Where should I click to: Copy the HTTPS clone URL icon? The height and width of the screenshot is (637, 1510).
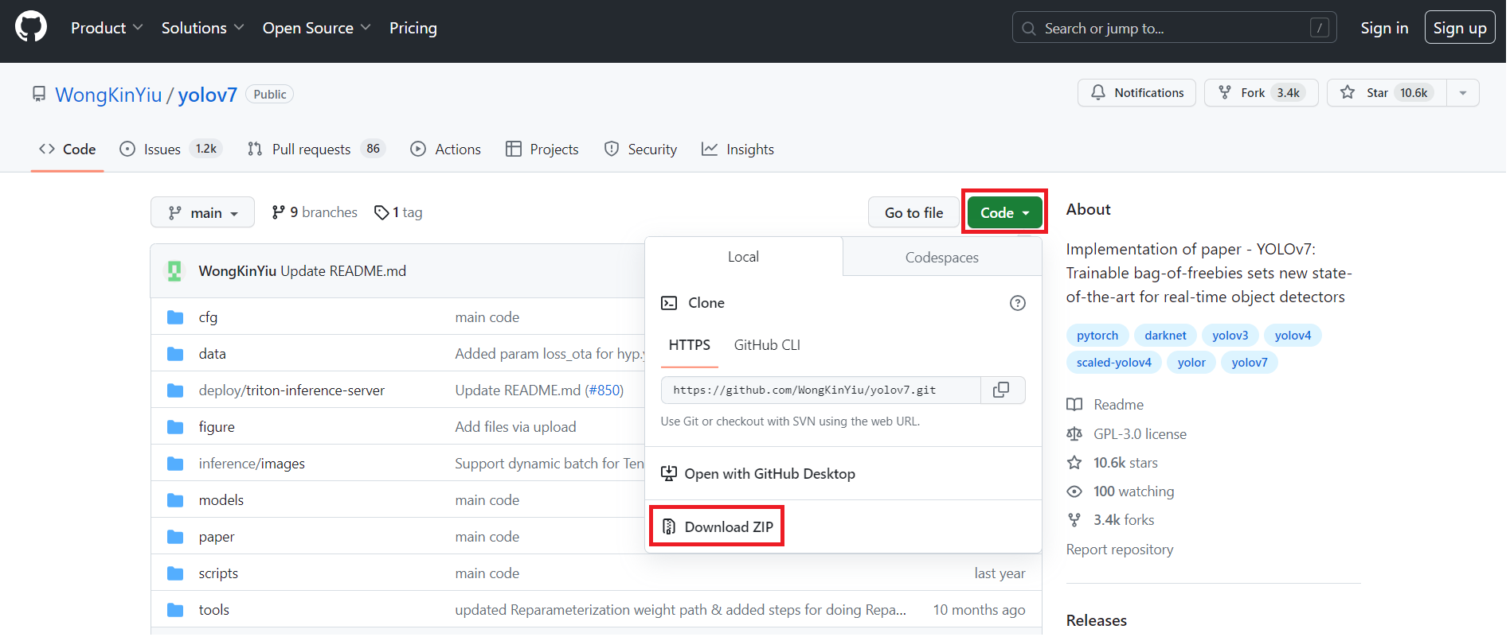1001,390
